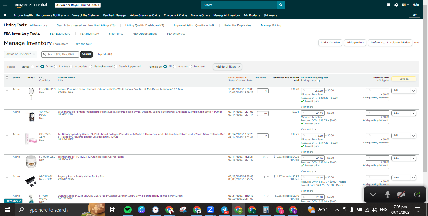Choose the Inactive status radio button

tap(56, 66)
